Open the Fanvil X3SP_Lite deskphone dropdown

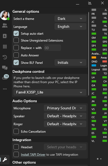[50, 92]
